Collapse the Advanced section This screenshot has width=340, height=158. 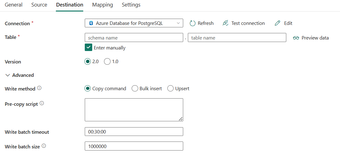click(20, 75)
